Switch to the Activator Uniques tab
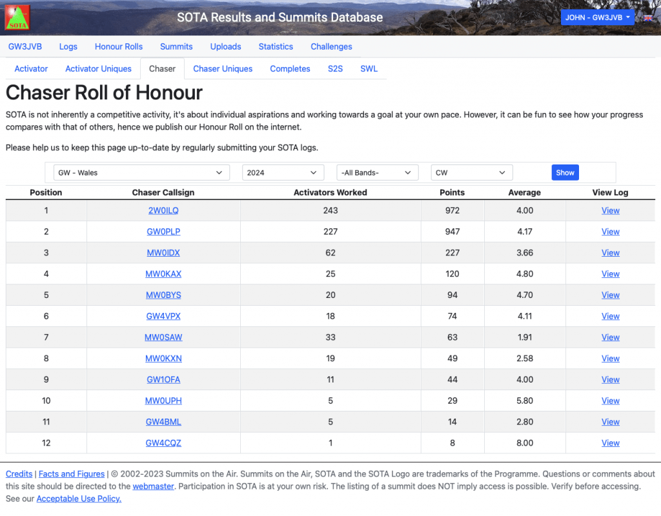This screenshot has height=516, width=661. [98, 68]
